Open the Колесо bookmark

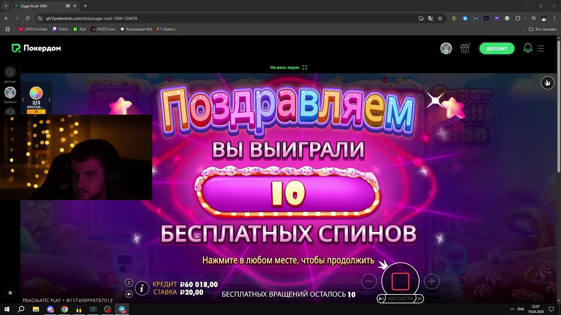coord(166,29)
